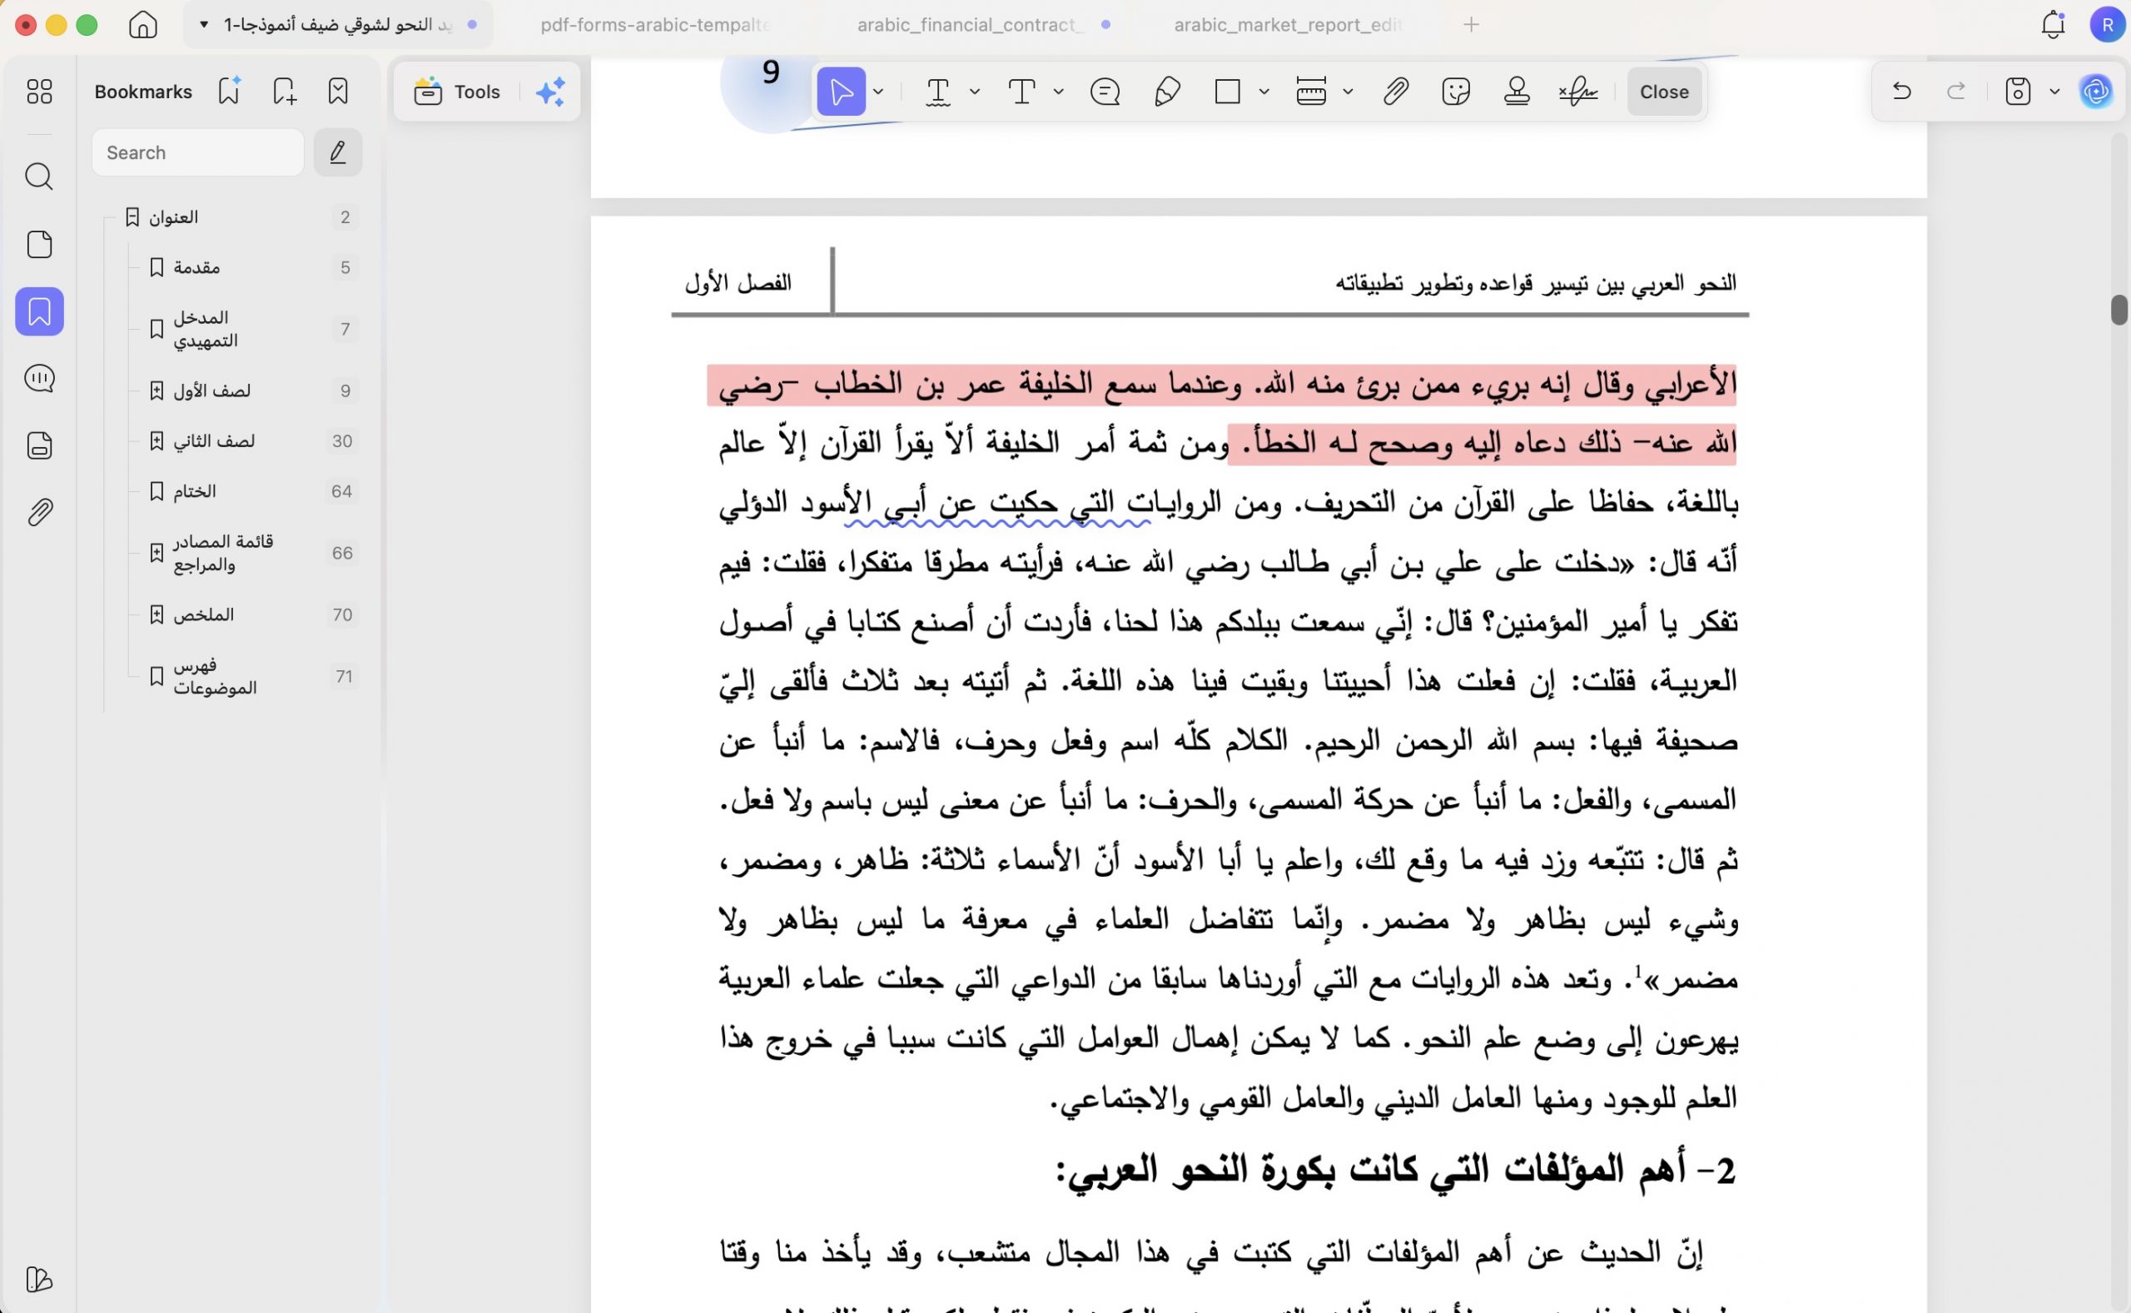This screenshot has height=1313, width=2131.
Task: Open the thumbnails grid panel icon
Action: tap(39, 92)
